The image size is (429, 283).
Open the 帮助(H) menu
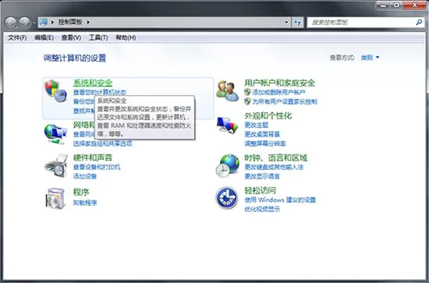pyautogui.click(x=126, y=37)
